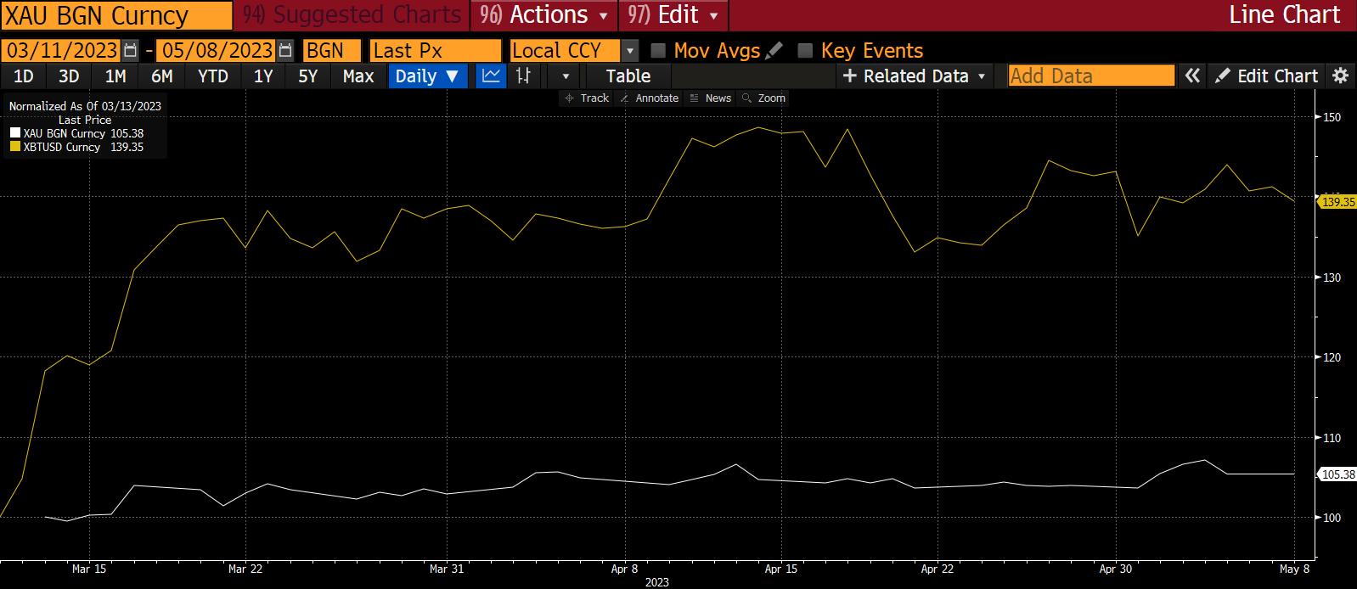Switch to the Table view
This screenshot has height=589, width=1357.
(x=628, y=76)
